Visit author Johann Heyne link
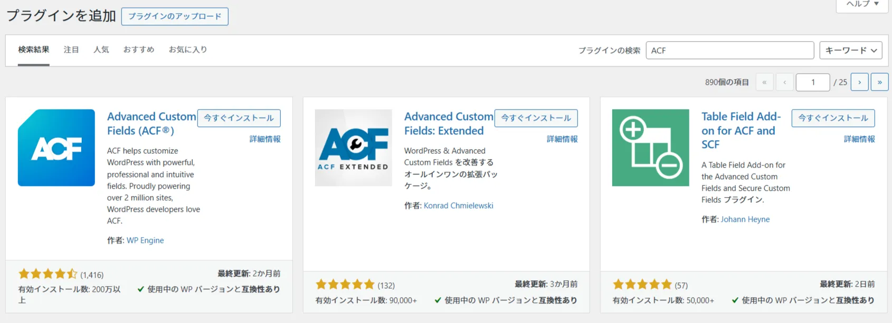This screenshot has height=323, width=892. 745,219
